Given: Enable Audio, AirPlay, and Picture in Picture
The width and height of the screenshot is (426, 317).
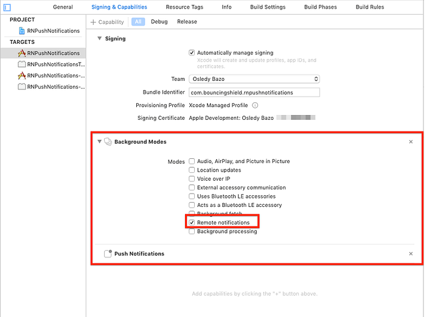Looking at the screenshot, I should tap(192, 161).
